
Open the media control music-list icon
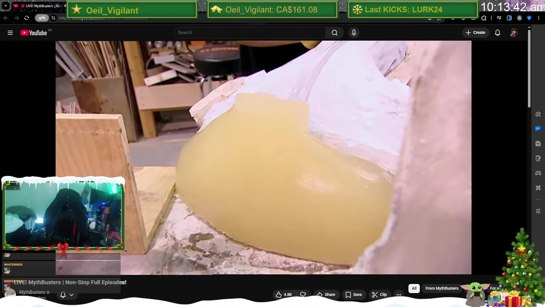coord(499,18)
